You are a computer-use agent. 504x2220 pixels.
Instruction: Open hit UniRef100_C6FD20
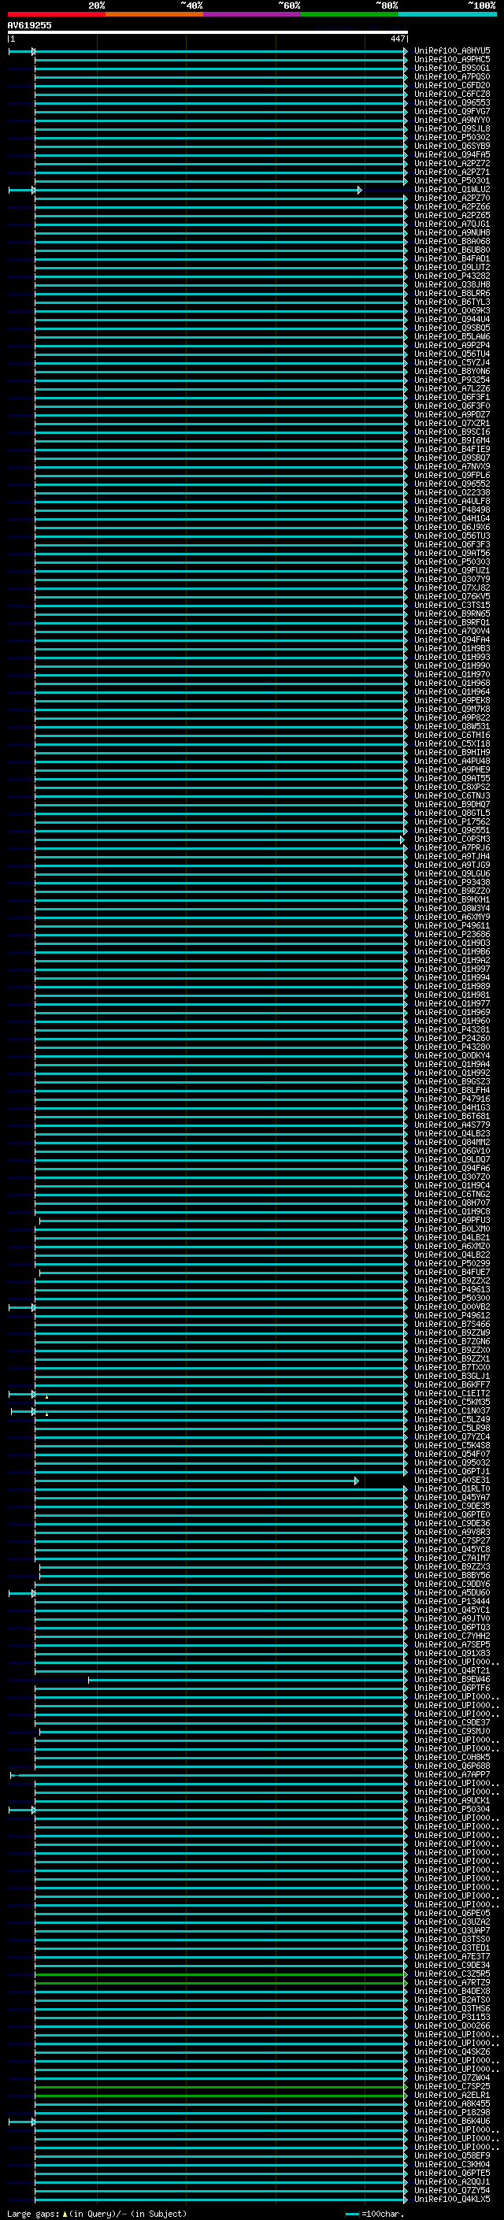[x=451, y=86]
